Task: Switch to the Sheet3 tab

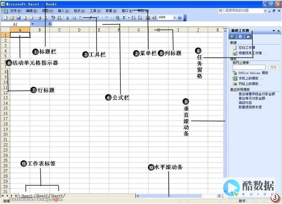Action: (56, 196)
